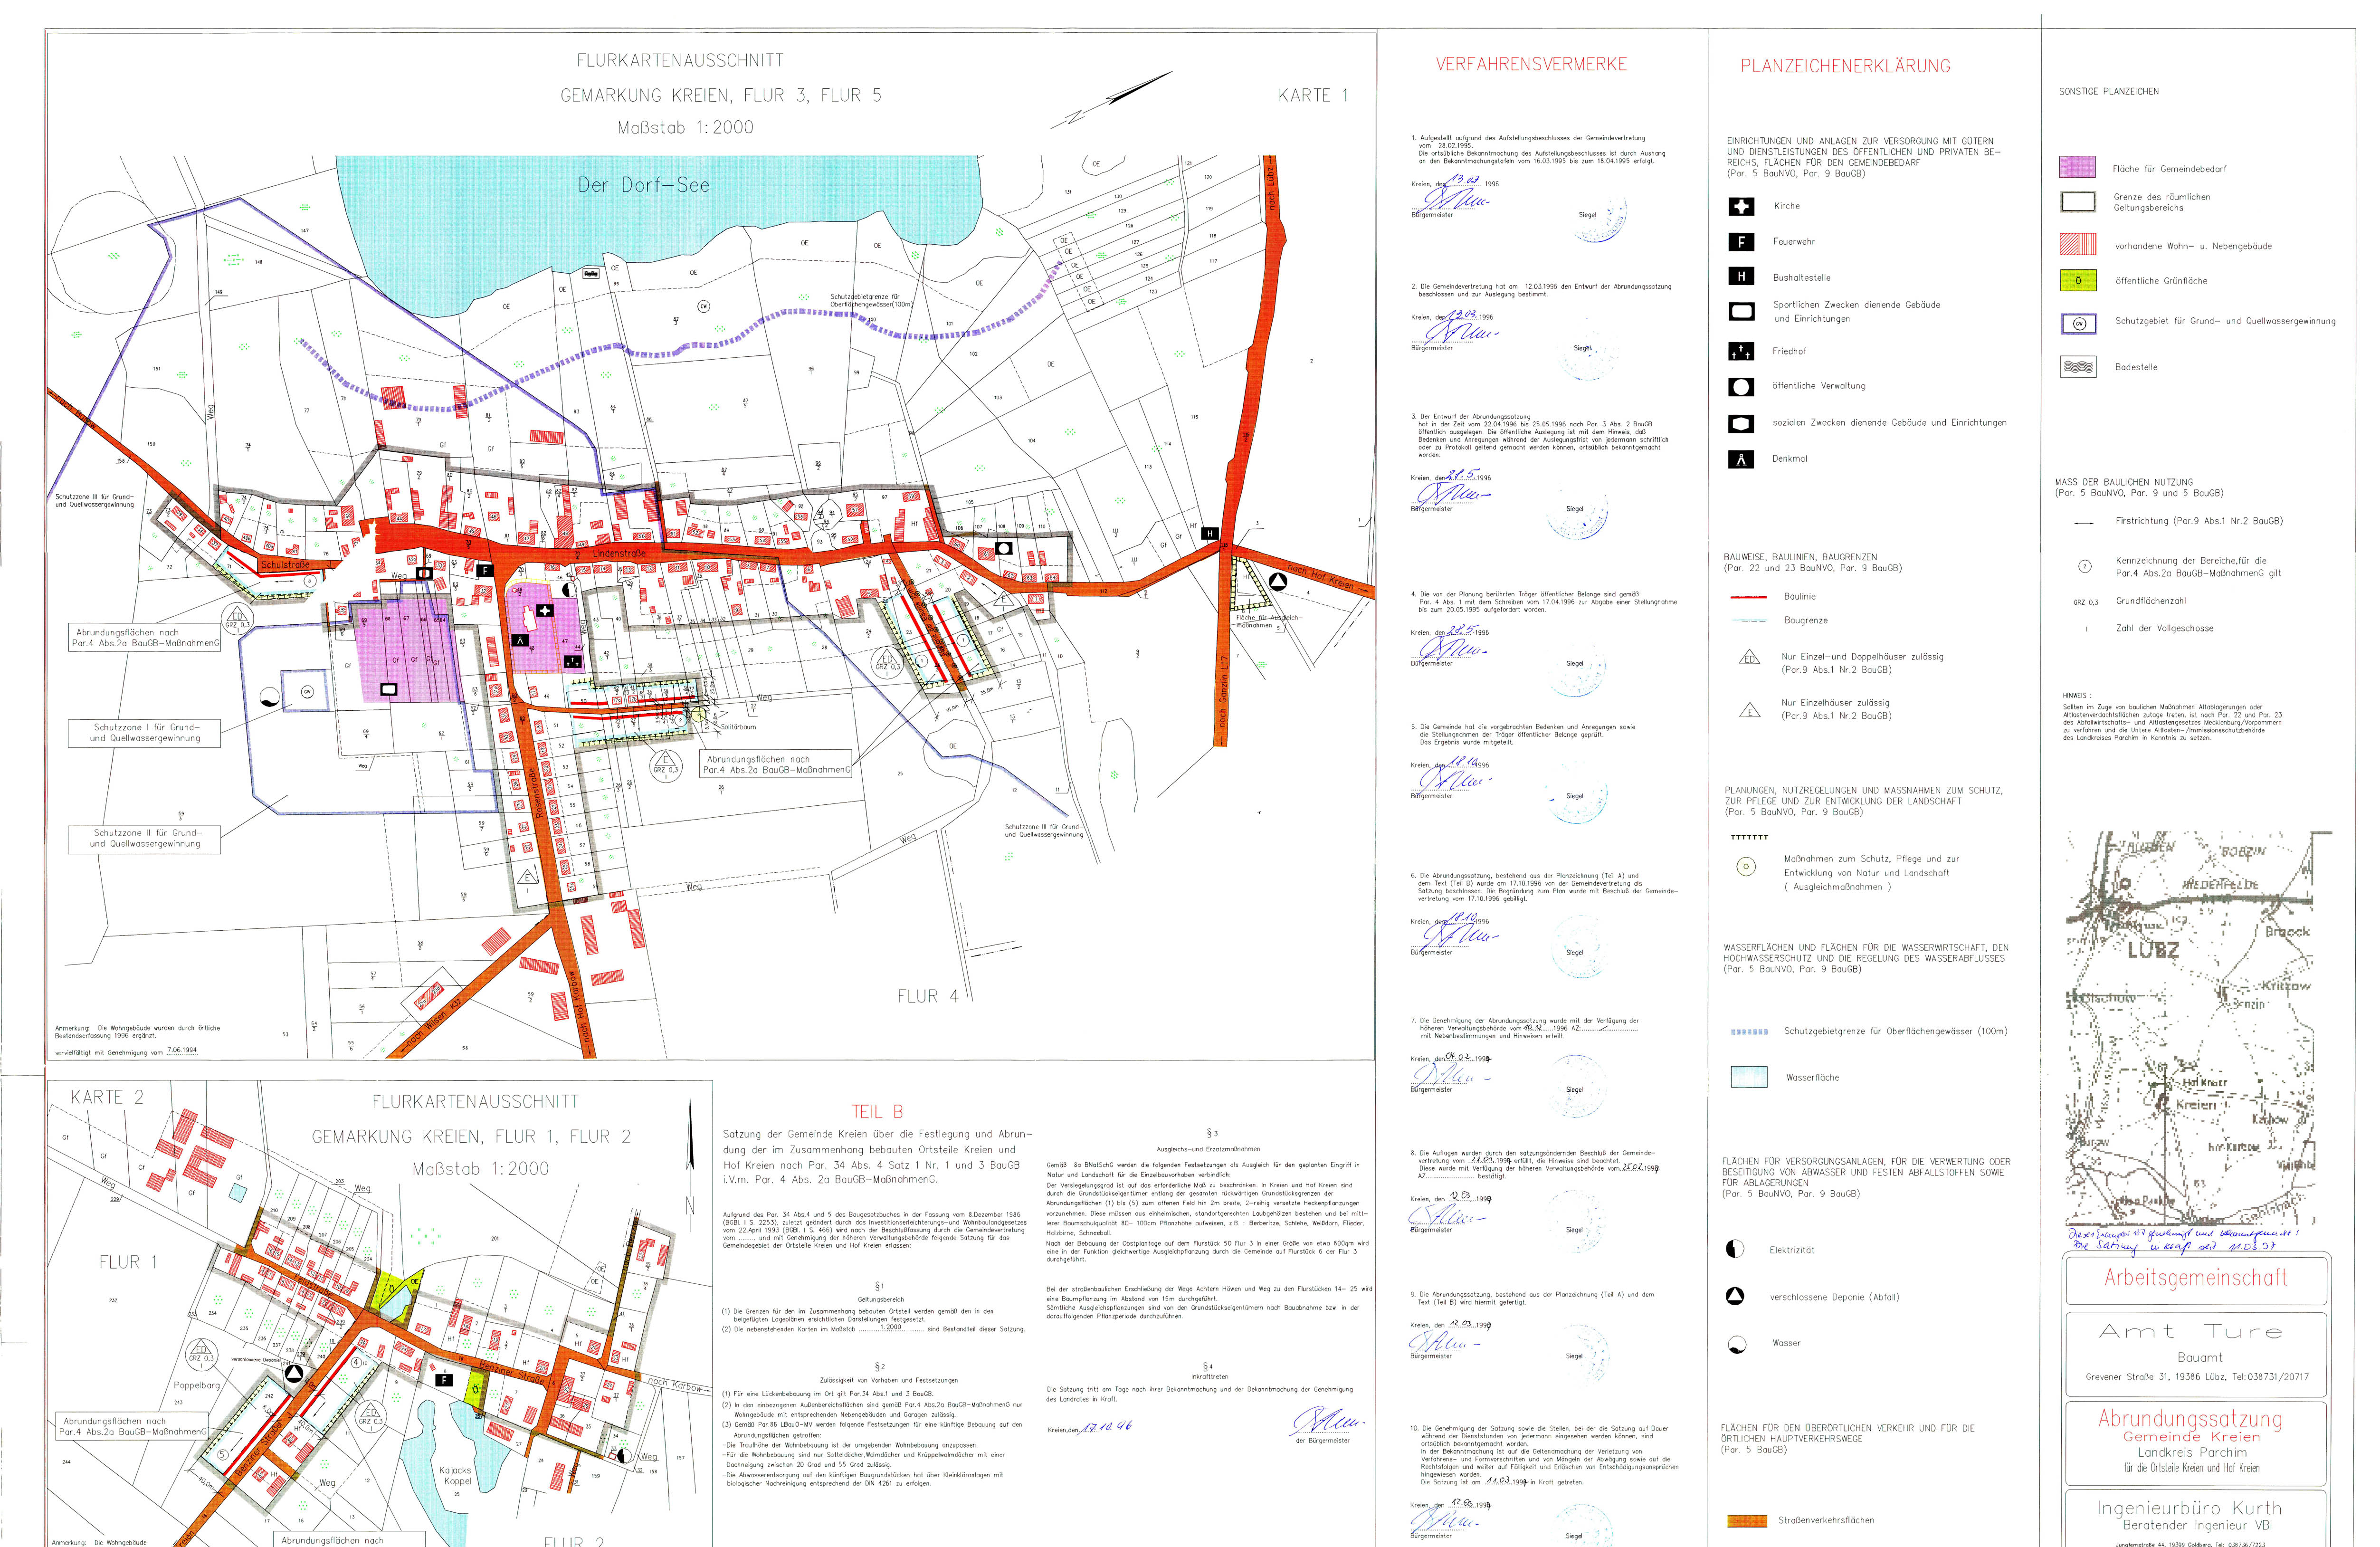Click the FLUR 4 label on Karte 1
The image size is (2380, 1547).
point(927,996)
